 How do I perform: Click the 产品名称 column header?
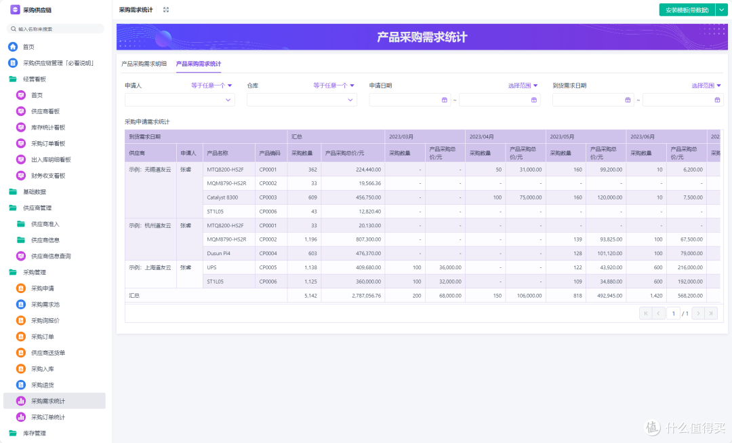click(x=229, y=153)
